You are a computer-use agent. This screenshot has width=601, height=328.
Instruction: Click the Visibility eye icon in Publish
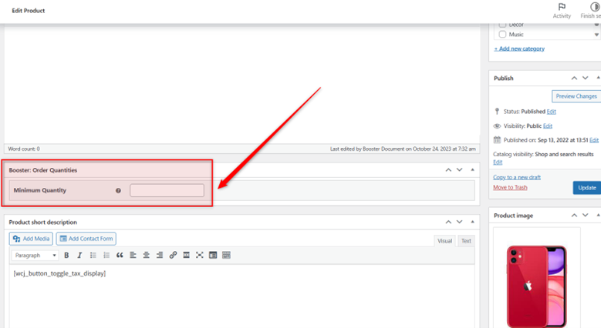(x=497, y=126)
